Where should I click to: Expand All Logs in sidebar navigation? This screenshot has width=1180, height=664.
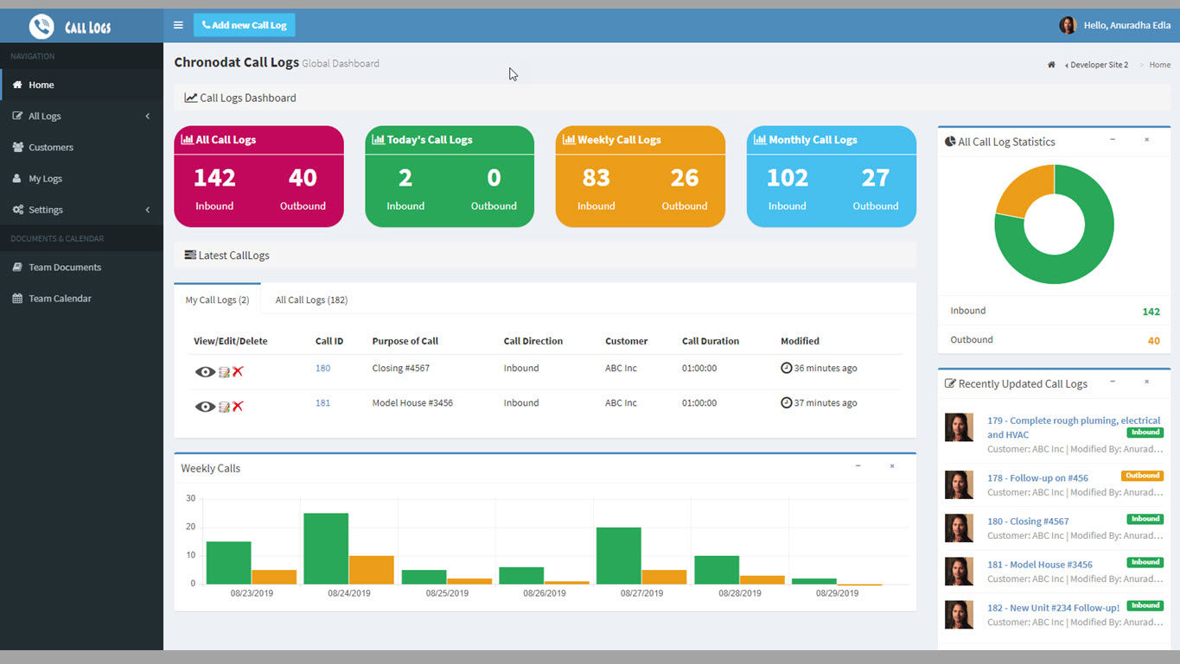(81, 116)
